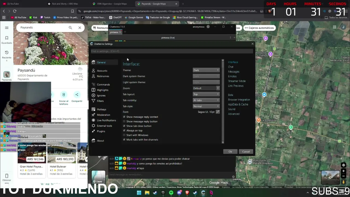Open the ChatGPT bookmark
Image resolution: width=350 pixels, height=197 pixels.
115,18
